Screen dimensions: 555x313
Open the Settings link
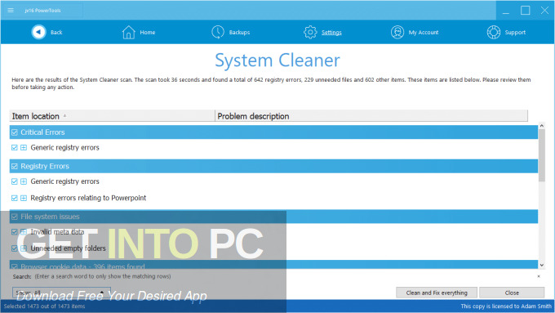pyautogui.click(x=331, y=33)
